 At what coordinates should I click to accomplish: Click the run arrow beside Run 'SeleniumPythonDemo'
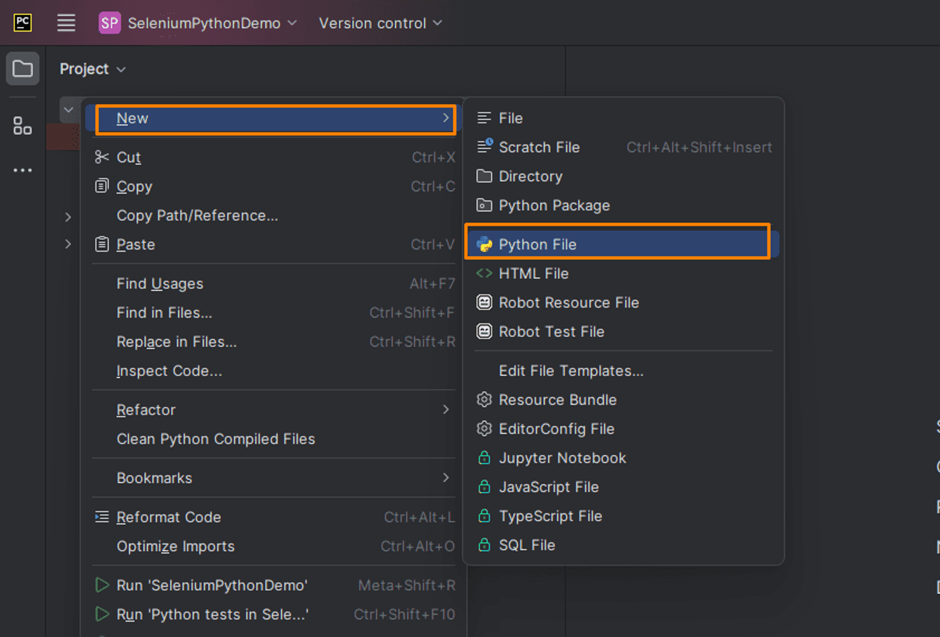tap(101, 585)
